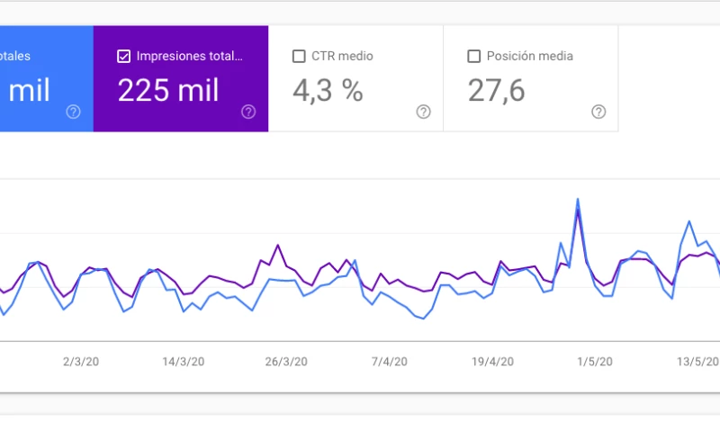Click the 'Posición media' label text
Image resolution: width=720 pixels, height=432 pixels.
pos(529,57)
